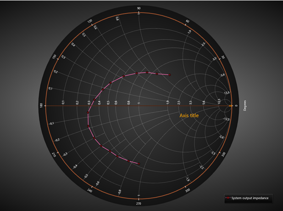Click the vertical Degrees axis label
283x211 pixels.
(x=245, y=106)
